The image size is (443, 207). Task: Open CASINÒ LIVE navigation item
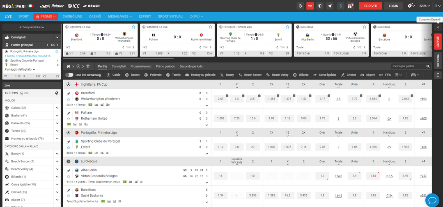(72, 16)
